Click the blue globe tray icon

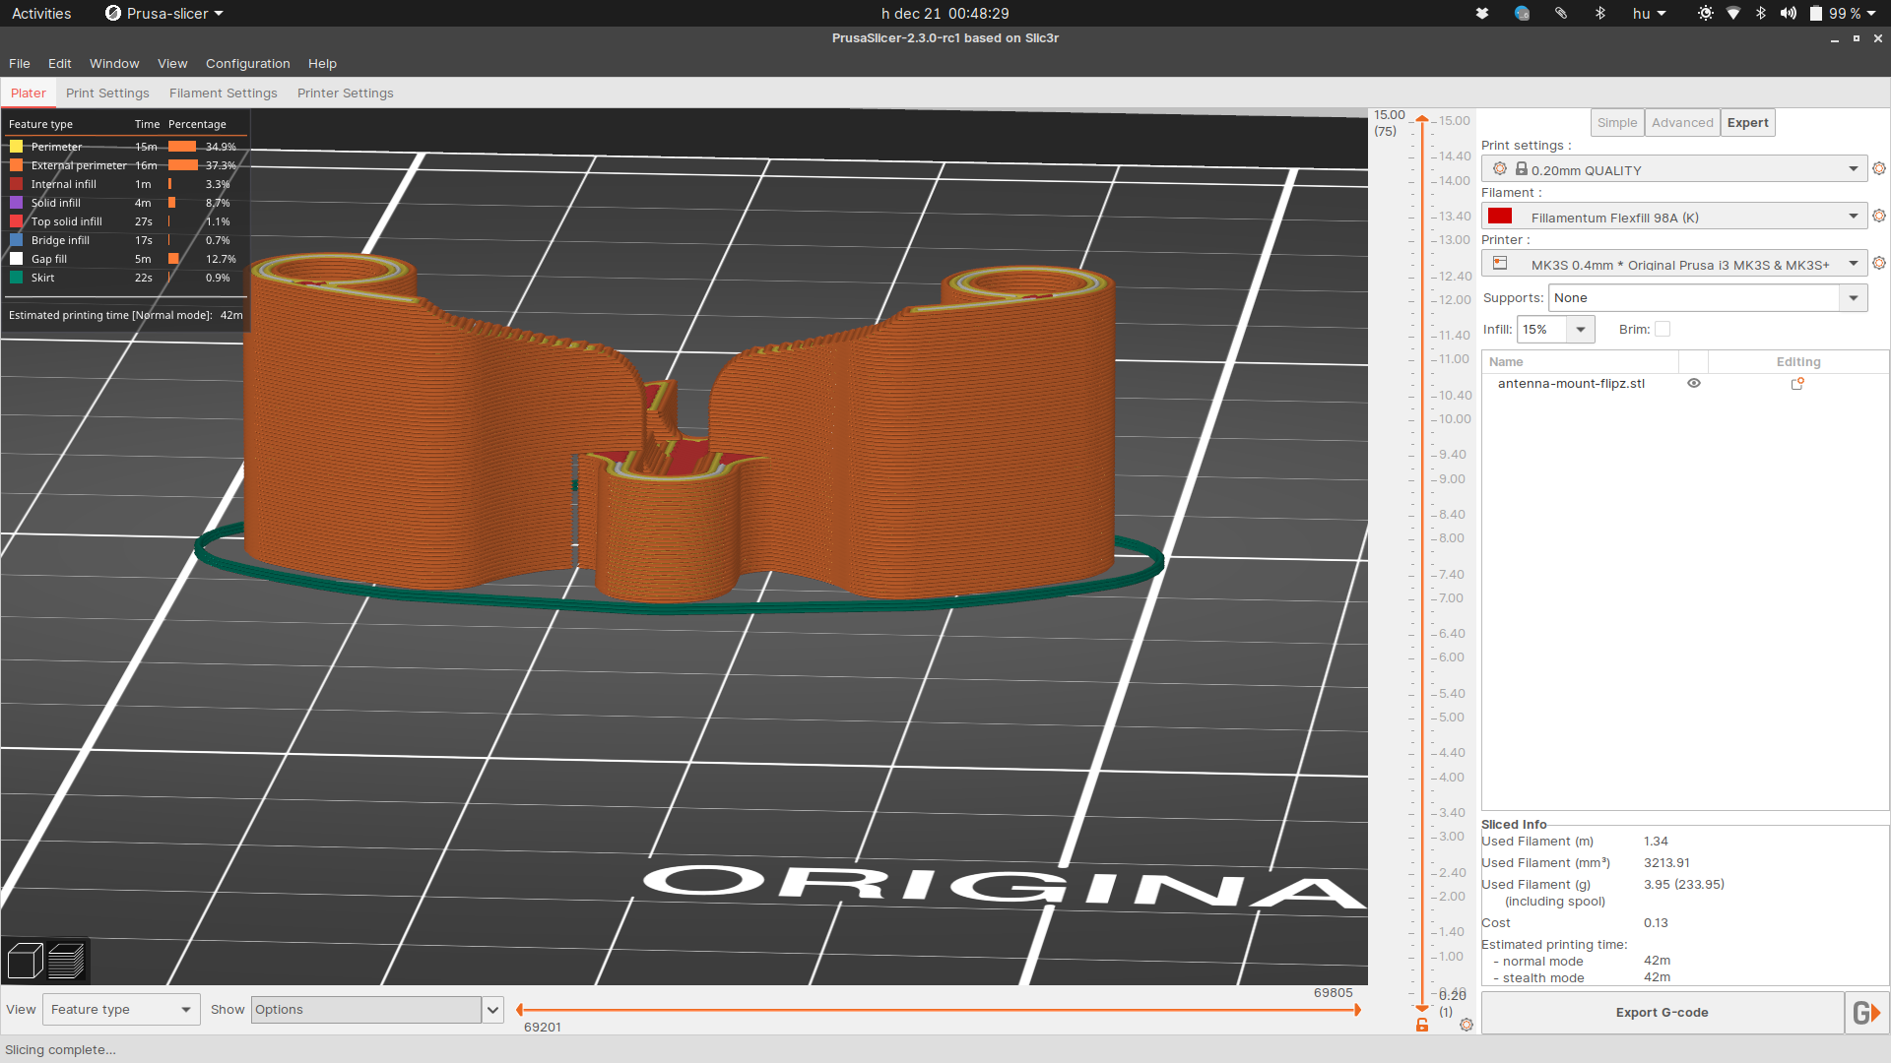coord(1523,14)
